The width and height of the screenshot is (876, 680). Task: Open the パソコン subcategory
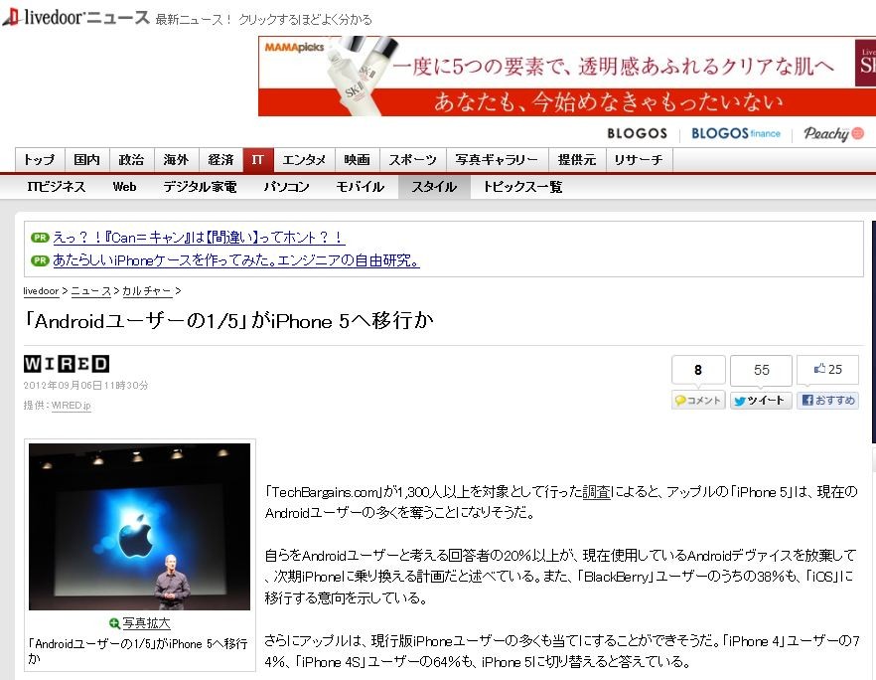pos(287,187)
